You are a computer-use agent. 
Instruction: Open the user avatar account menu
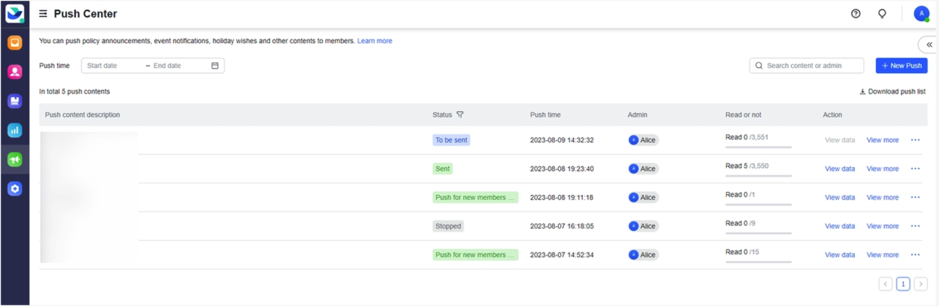921,14
